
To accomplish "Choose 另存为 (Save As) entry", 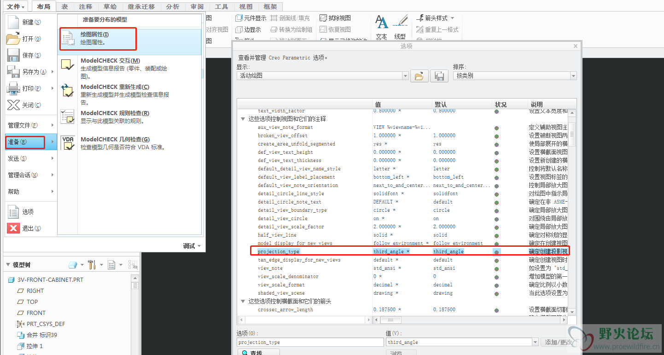I will (x=30, y=72).
